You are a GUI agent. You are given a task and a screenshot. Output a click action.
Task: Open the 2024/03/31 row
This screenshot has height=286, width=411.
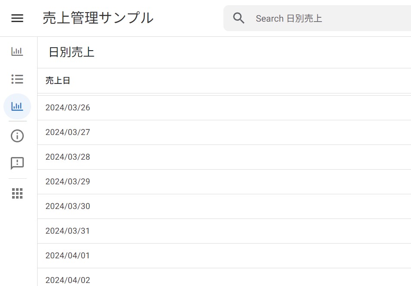[68, 231]
